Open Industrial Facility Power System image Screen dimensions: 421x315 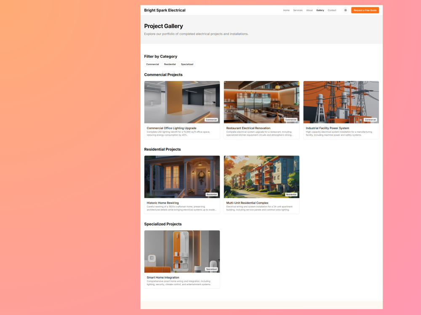341,102
